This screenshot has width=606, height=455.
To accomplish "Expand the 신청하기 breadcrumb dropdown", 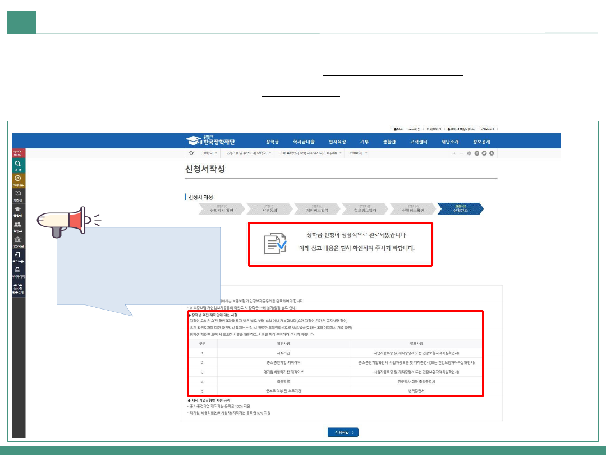I will (358, 153).
